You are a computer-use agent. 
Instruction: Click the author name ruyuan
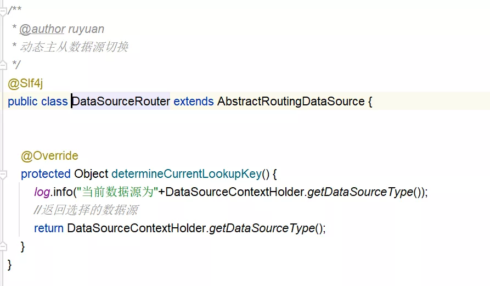[86, 29]
